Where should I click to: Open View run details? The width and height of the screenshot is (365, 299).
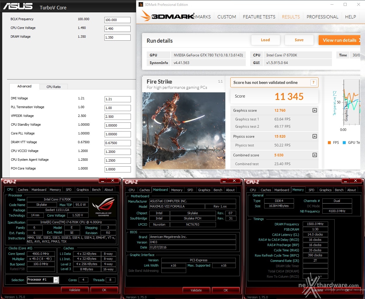pyautogui.click(x=339, y=40)
